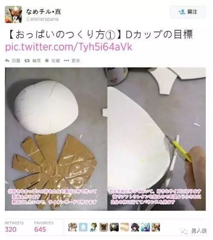The width and height of the screenshot is (213, 240).
Task: Click the author's display name
Action: pyautogui.click(x=43, y=12)
